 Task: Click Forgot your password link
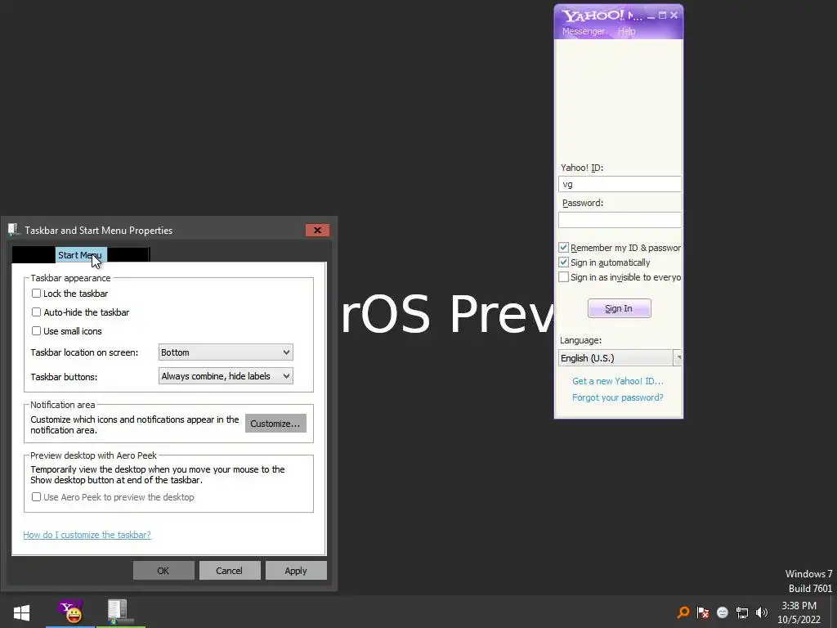pyautogui.click(x=618, y=397)
